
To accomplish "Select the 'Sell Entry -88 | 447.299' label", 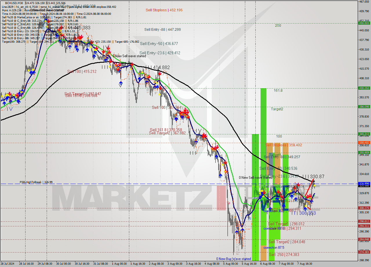I will tap(163, 30).
